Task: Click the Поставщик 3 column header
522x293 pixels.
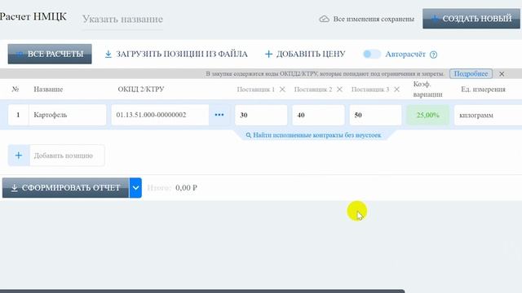Action: click(x=370, y=90)
